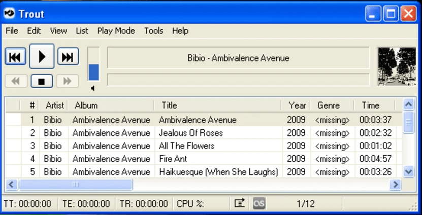Click the Fast forward button
Image resolution: width=422 pixels, height=215 pixels.
(67, 81)
